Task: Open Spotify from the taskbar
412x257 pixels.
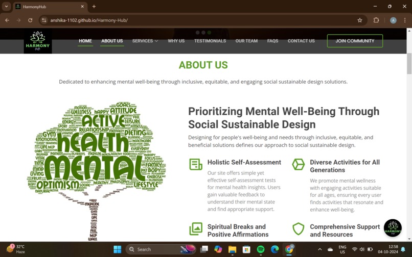Action: (261, 249)
